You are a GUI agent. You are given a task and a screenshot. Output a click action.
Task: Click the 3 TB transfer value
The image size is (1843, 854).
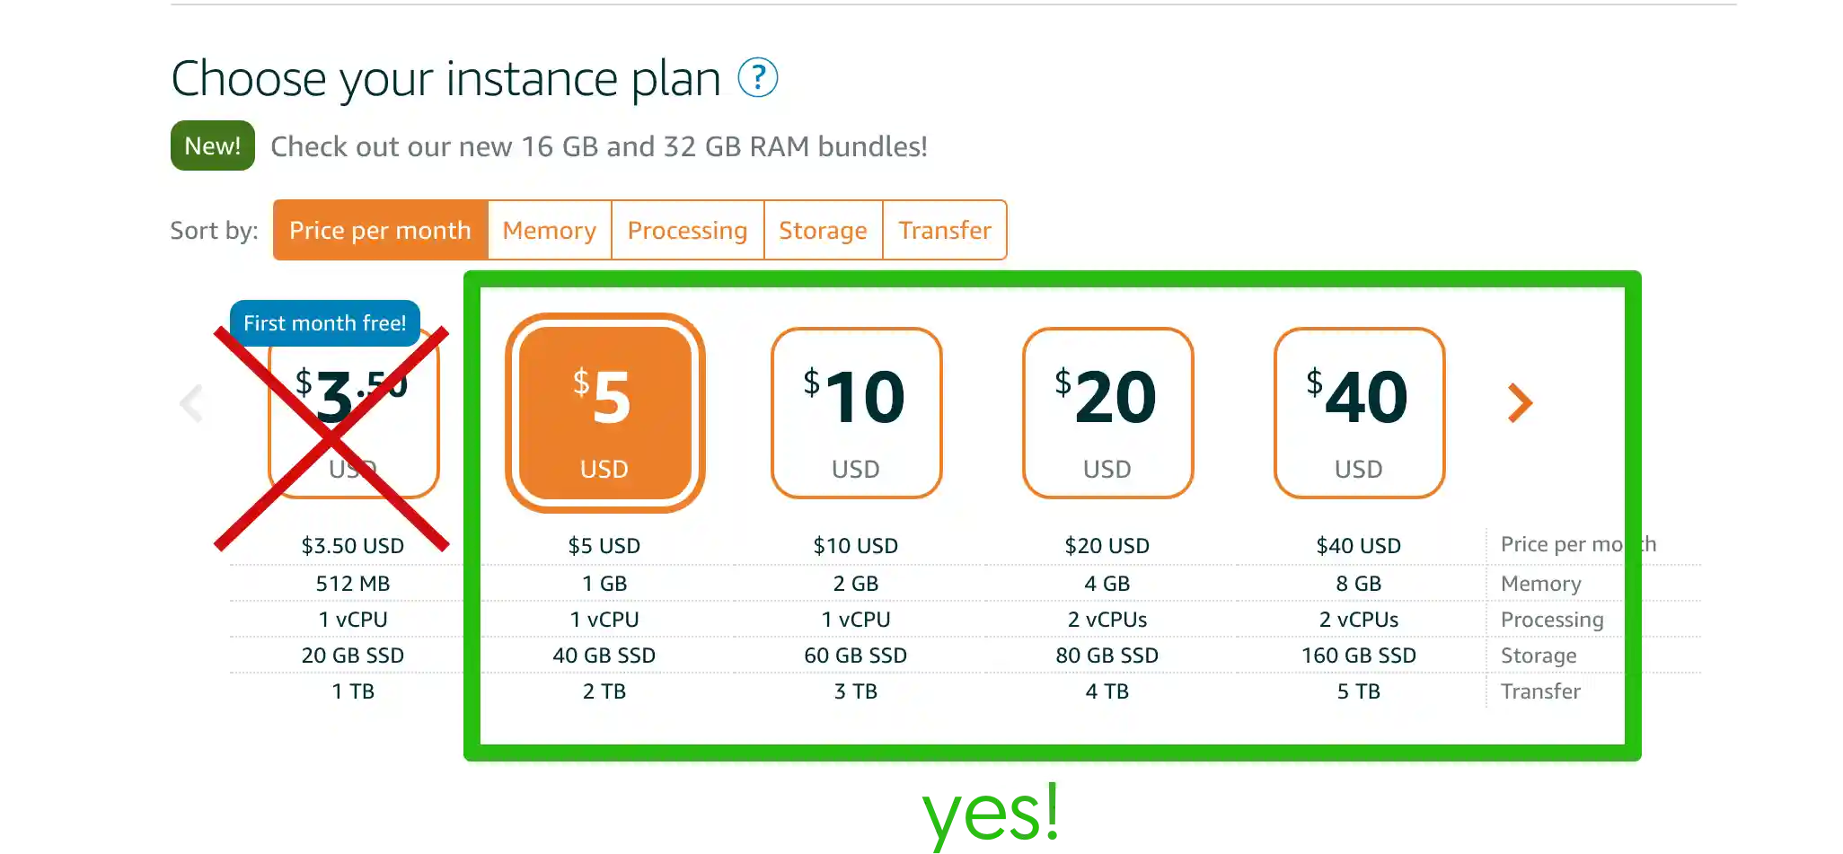click(856, 691)
